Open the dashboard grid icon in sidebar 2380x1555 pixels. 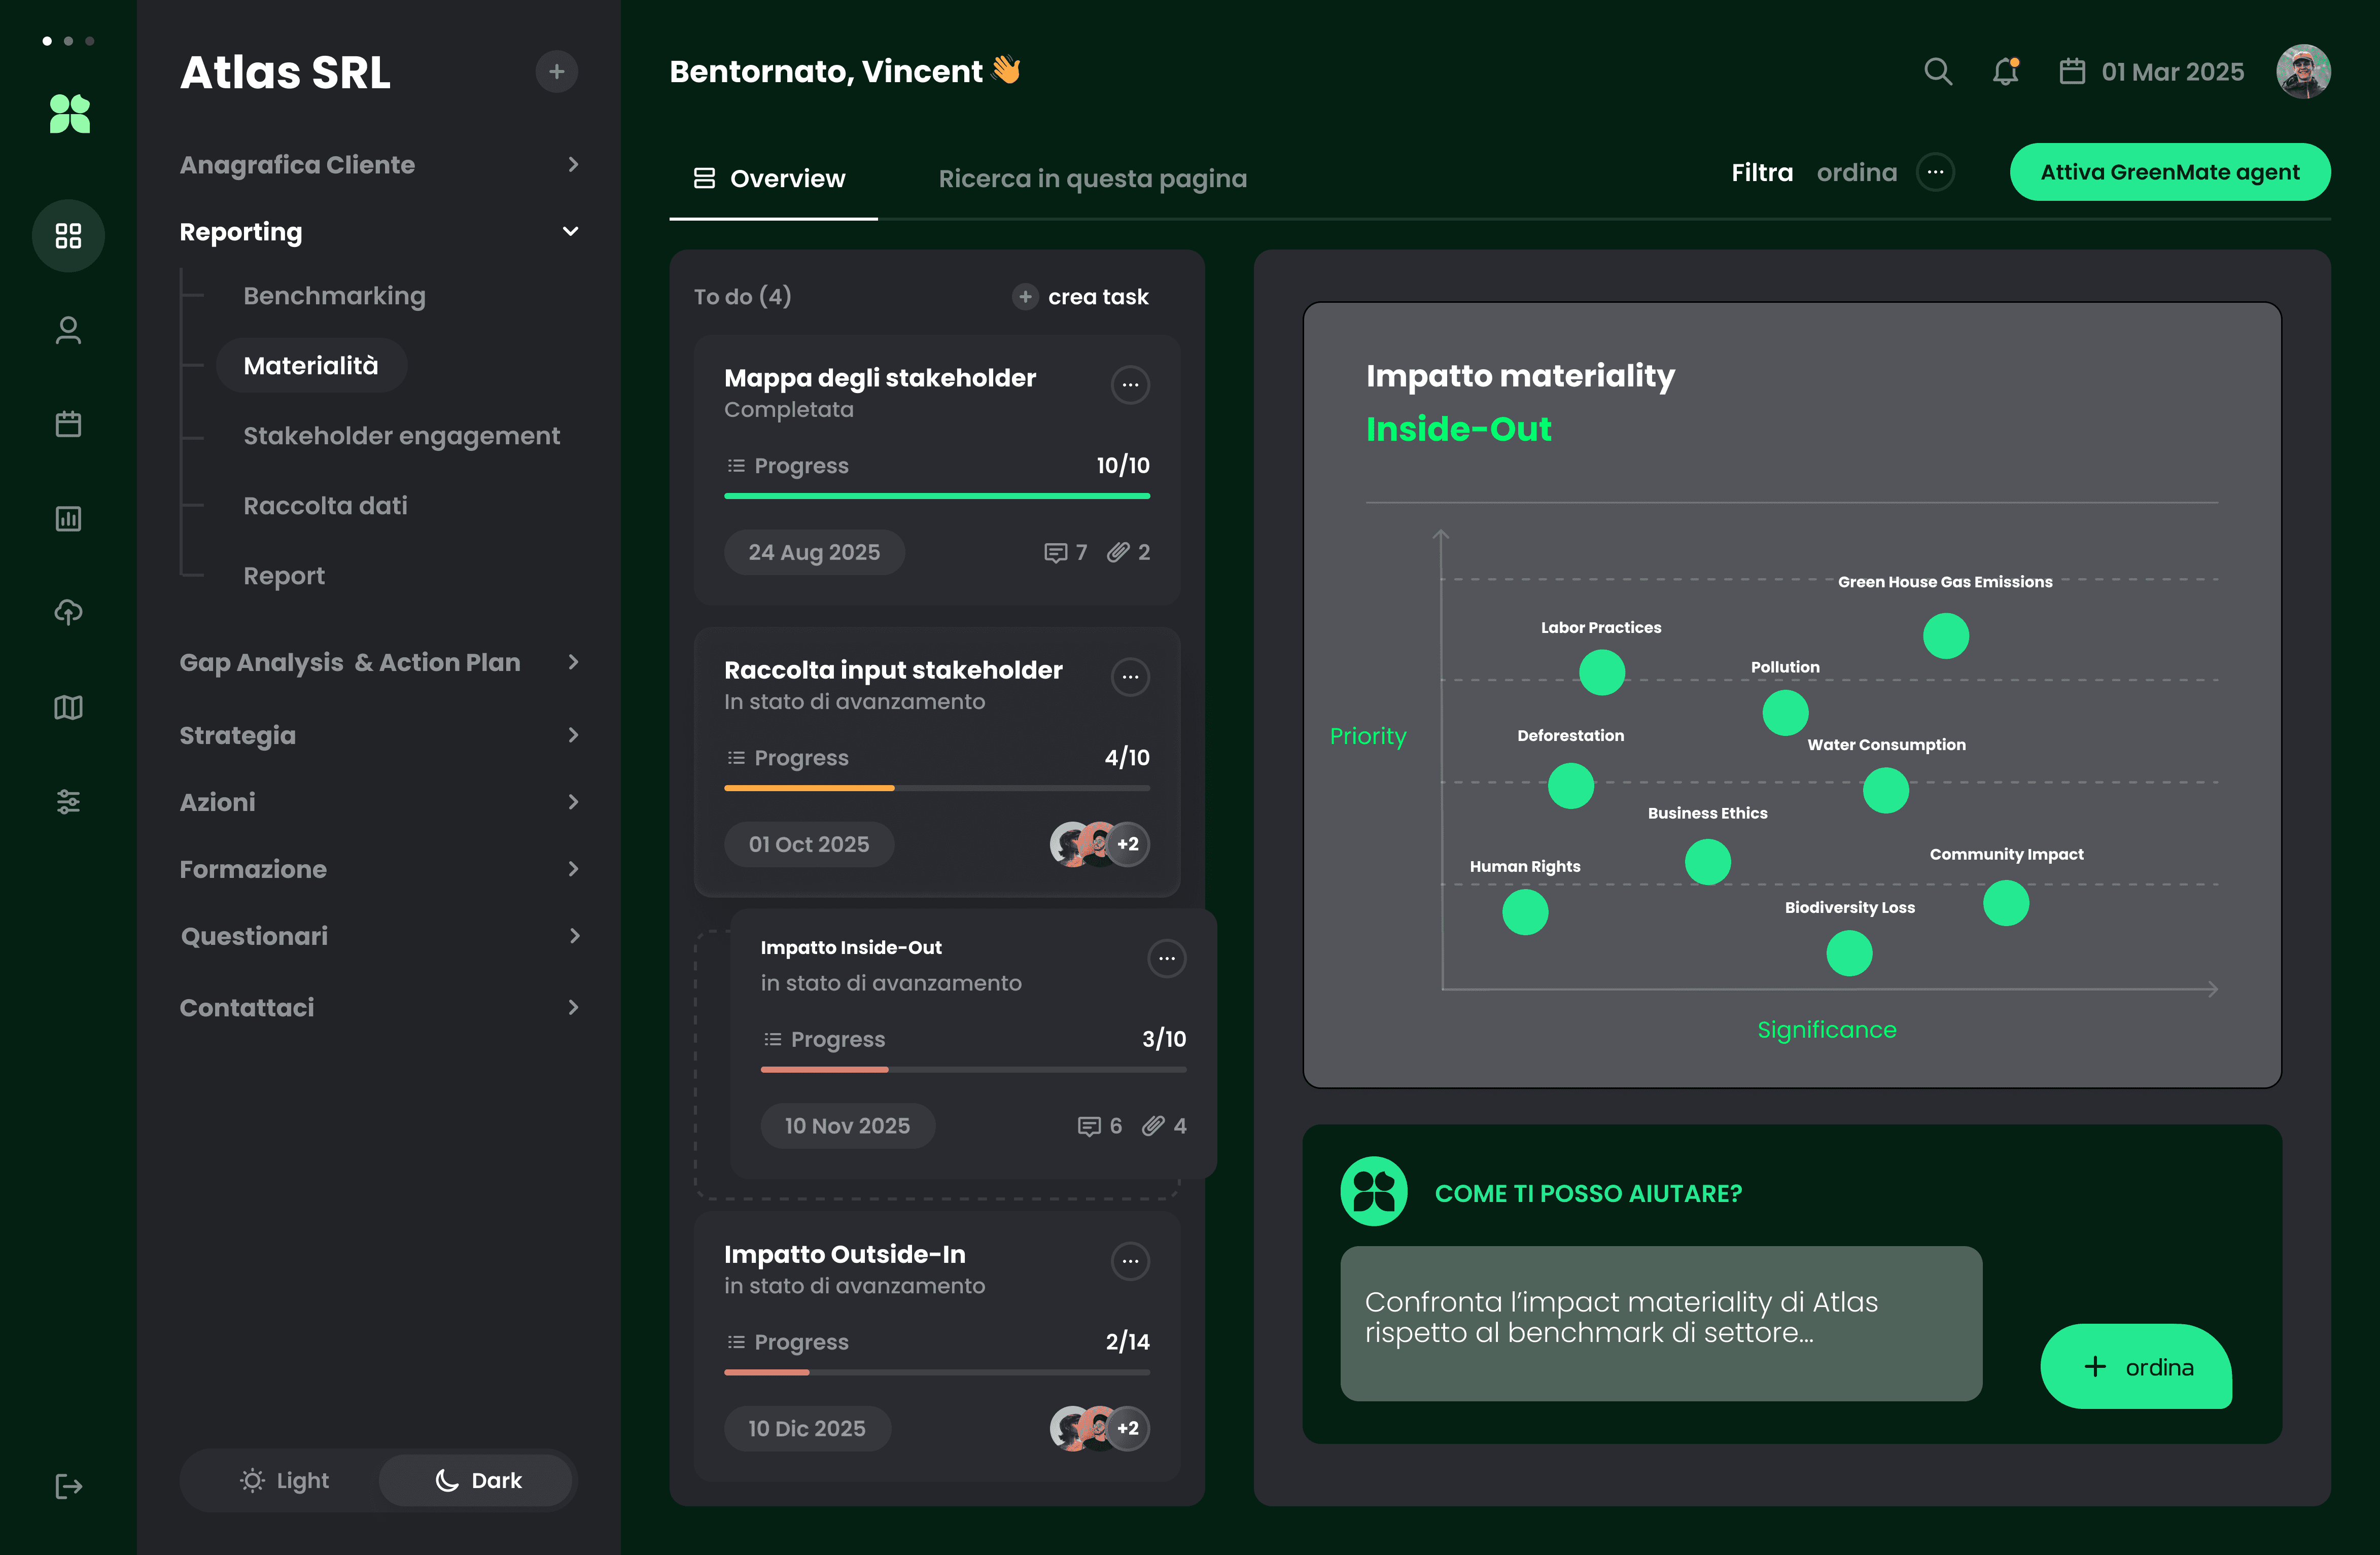tap(68, 236)
